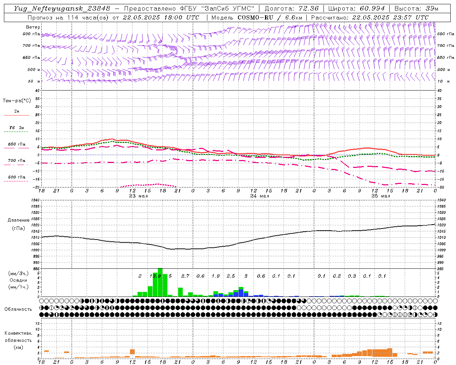Screen dimensions: 456x365
Task: Select the longitude value Долгота: 72.36
Action: [x=292, y=8]
